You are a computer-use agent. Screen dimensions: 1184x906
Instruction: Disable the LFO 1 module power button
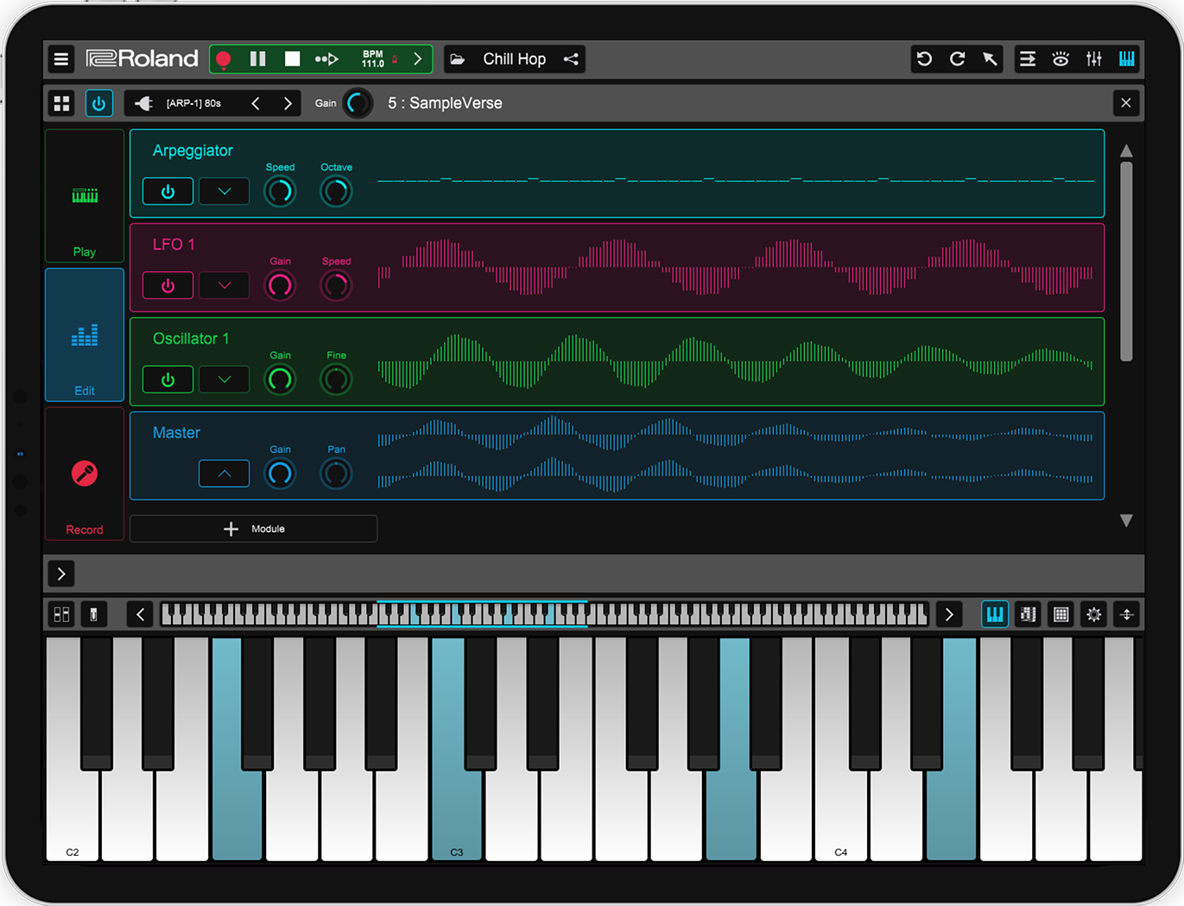tap(168, 285)
